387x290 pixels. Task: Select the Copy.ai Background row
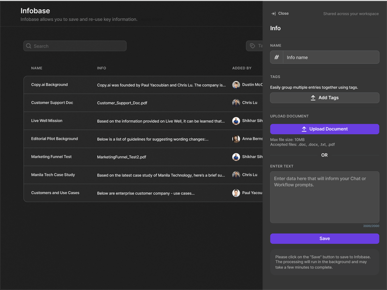click(121, 84)
